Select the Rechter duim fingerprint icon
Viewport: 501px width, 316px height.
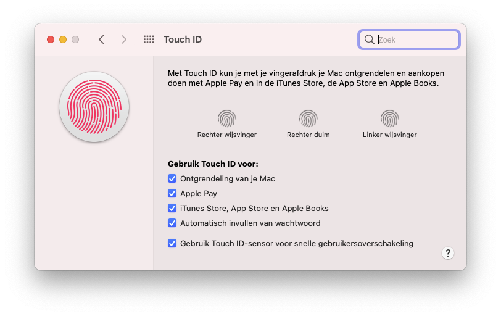(308, 118)
